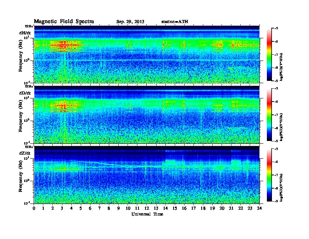The width and height of the screenshot is (309, 239).
Task: Click the hour "14" tick label
Action: point(165,209)
